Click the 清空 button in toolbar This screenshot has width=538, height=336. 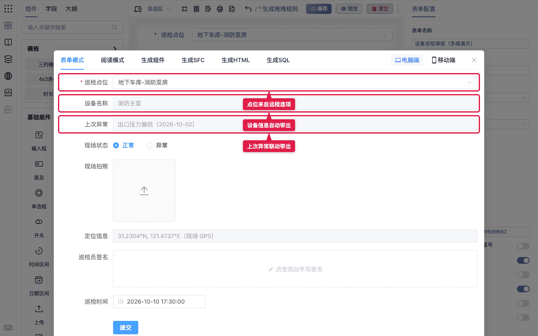tap(380, 9)
